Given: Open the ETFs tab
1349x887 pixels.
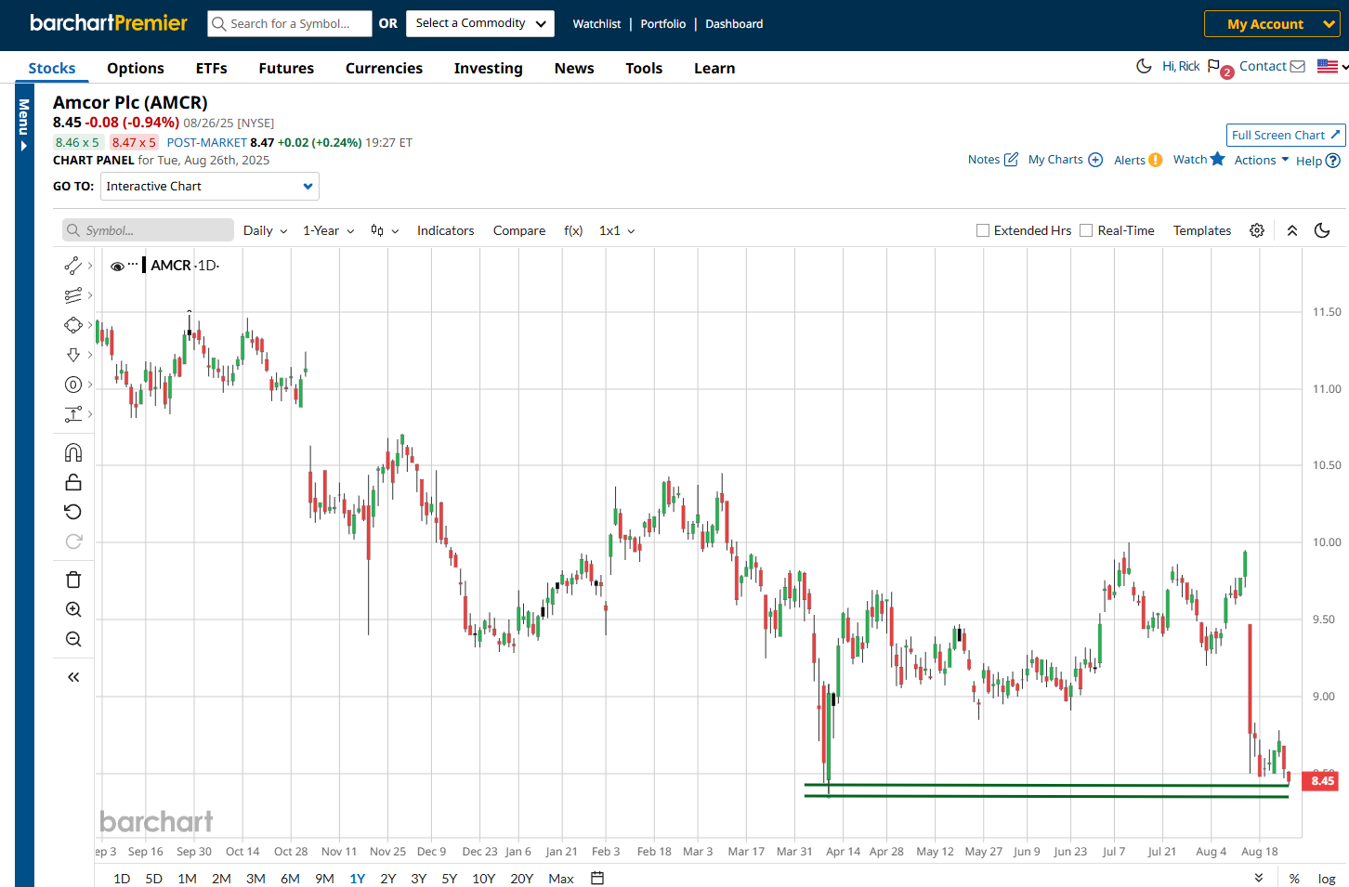Looking at the screenshot, I should tap(212, 68).
